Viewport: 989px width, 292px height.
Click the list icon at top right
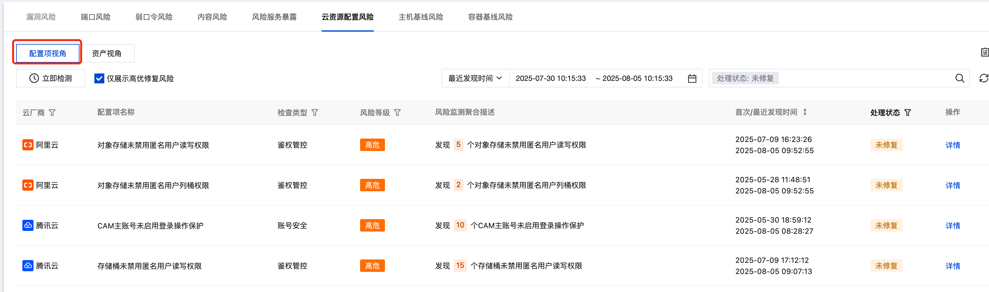point(985,52)
